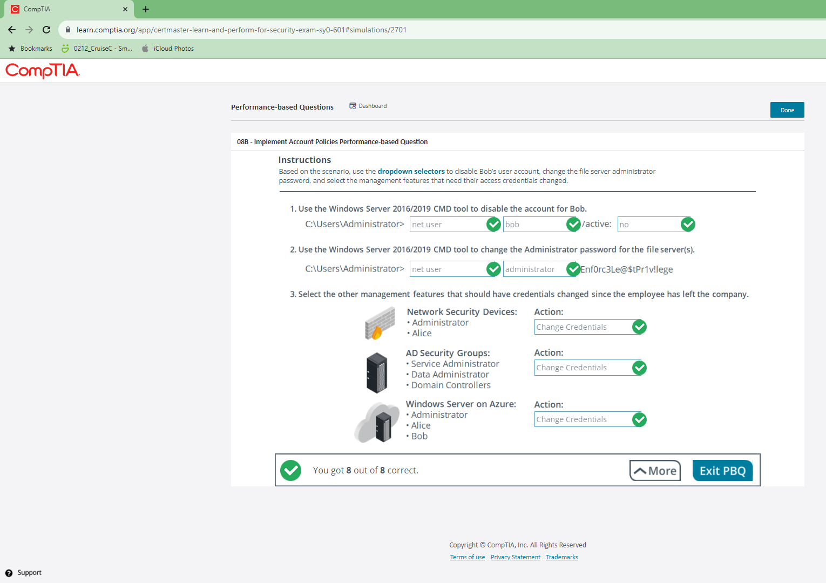Open the 'bob' username dropdown
Image resolution: width=826 pixels, height=583 pixels.
point(534,225)
